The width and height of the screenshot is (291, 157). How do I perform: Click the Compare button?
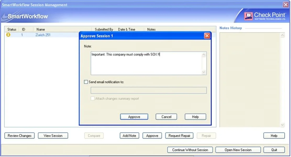94,136
